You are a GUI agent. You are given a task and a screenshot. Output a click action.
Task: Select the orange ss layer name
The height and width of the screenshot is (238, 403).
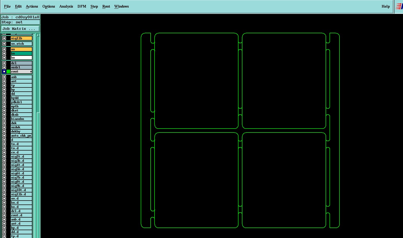coord(21,49)
